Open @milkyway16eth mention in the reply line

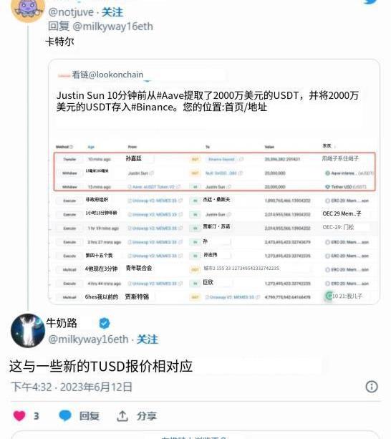click(113, 26)
